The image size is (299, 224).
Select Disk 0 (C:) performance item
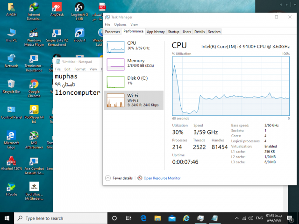click(x=134, y=82)
